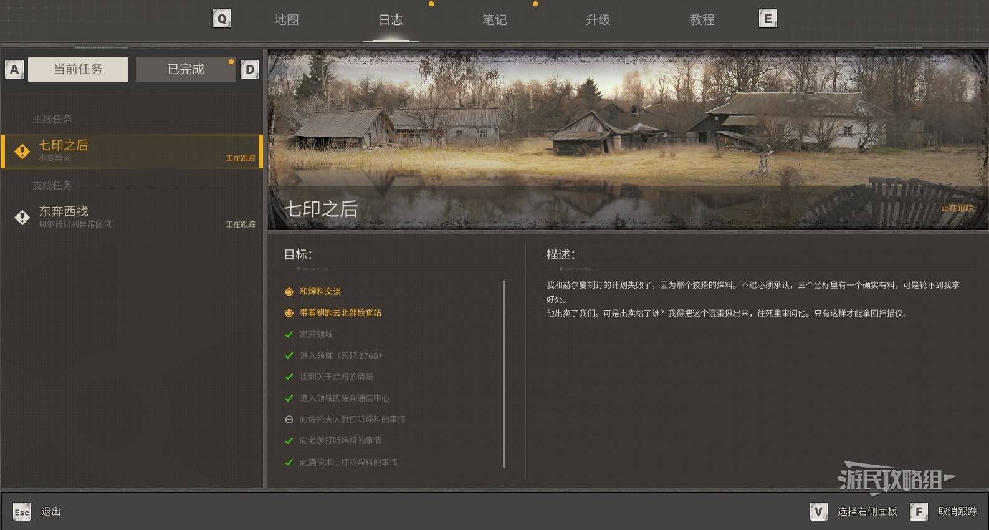This screenshot has width=989, height=530.
Task: Select the objective 带着钥匙去北部检查站
Action: click(x=340, y=312)
